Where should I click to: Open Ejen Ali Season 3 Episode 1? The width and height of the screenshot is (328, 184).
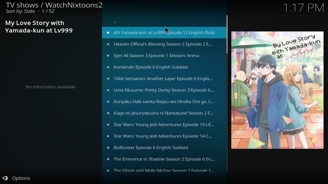(x=164, y=56)
